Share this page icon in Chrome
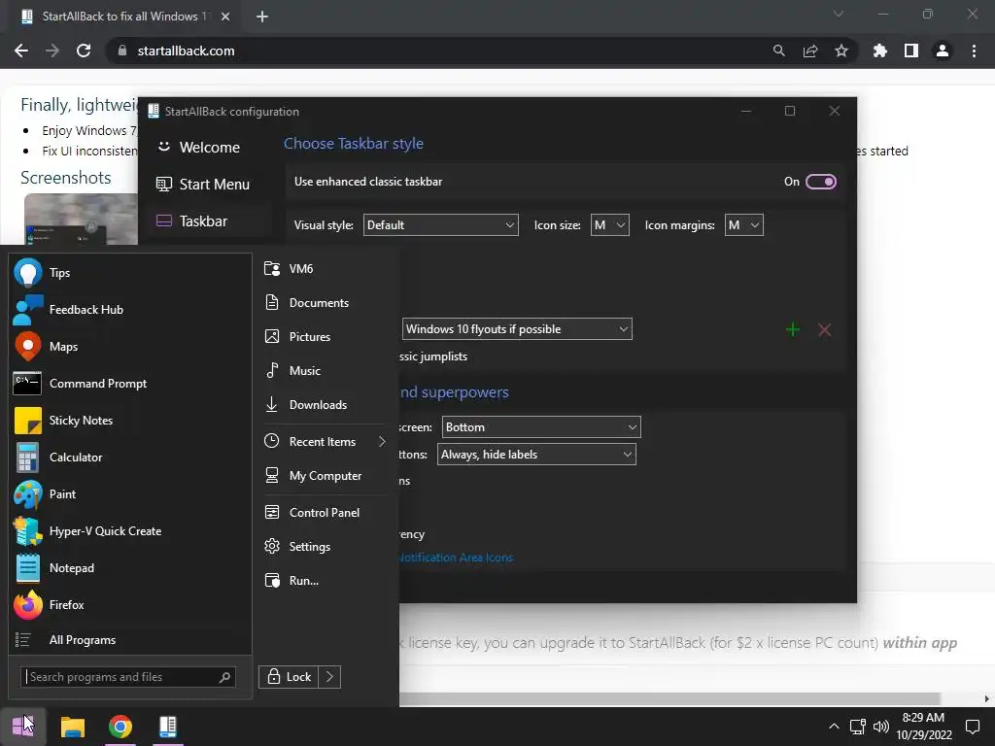The height and width of the screenshot is (746, 995). 810,51
